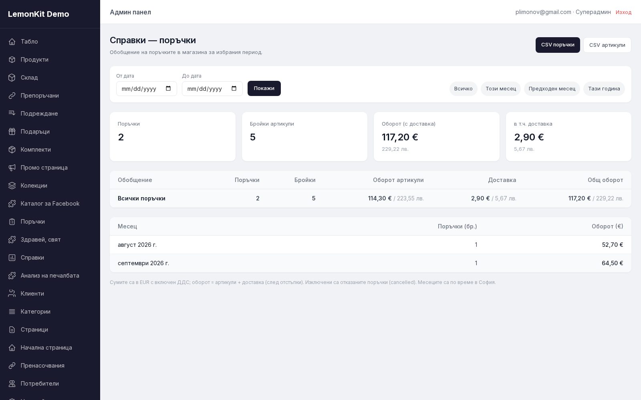Click the Покажи button
The height and width of the screenshot is (400, 641).
click(x=264, y=88)
